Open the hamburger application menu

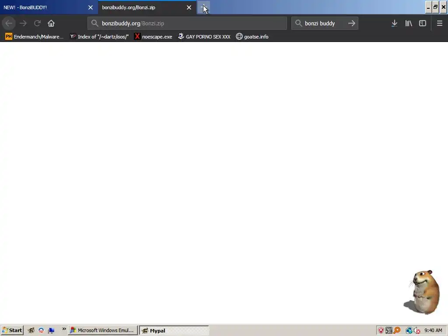439,24
